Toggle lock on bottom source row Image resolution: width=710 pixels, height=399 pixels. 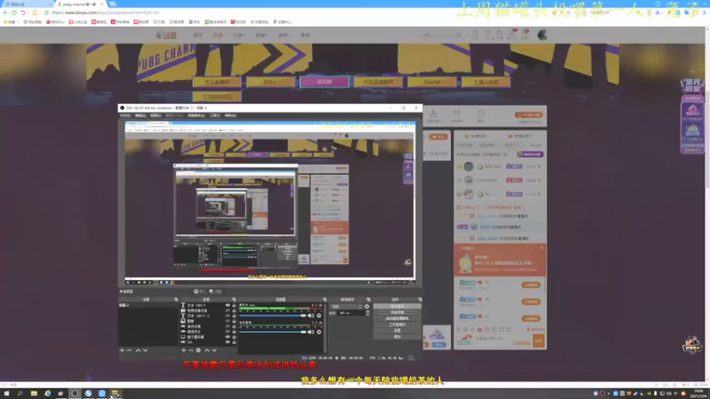[234, 342]
